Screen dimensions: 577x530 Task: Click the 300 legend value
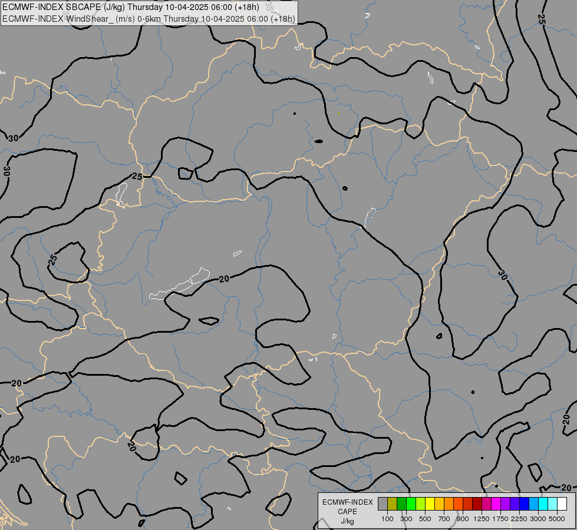(x=406, y=519)
